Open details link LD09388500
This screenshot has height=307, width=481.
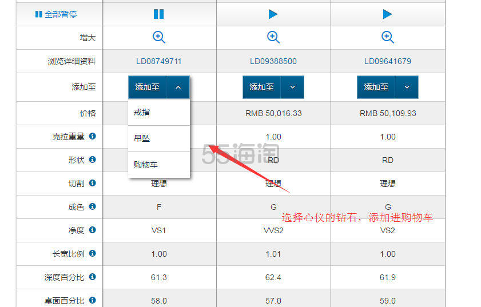273,61
